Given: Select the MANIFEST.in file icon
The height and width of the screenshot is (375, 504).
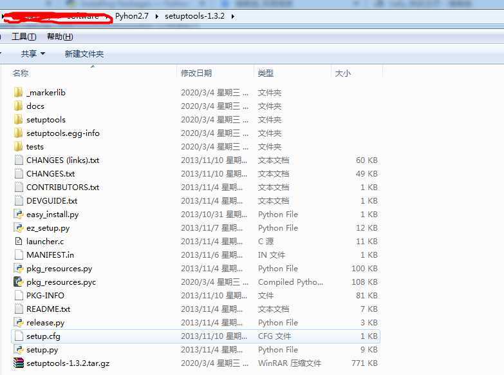Looking at the screenshot, I should point(19,255).
